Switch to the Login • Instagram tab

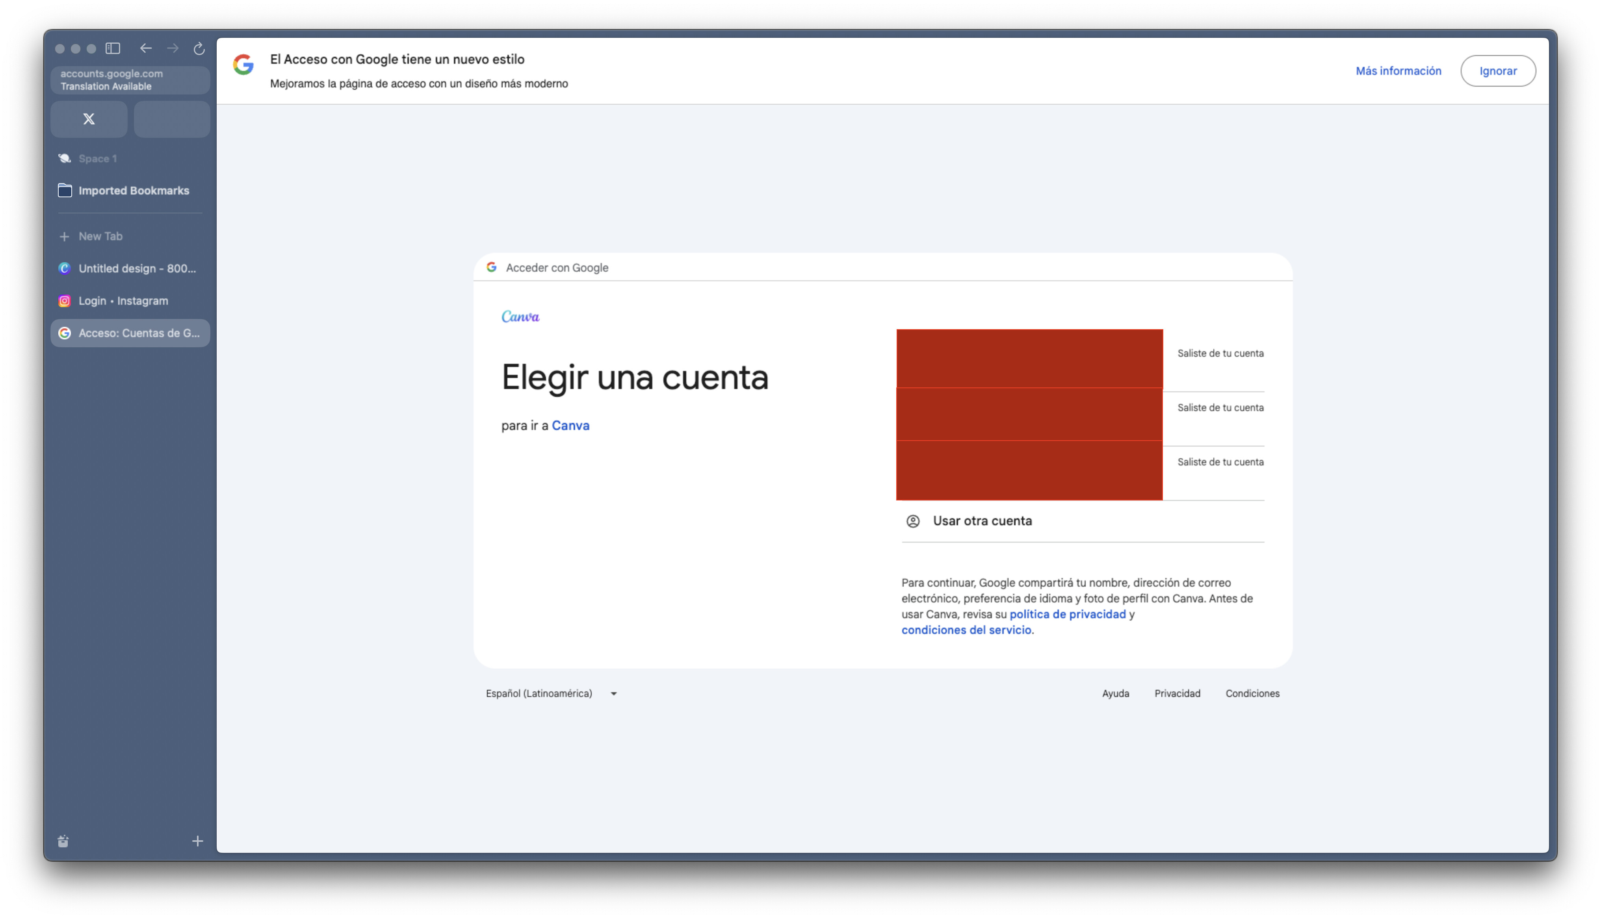[x=130, y=301]
